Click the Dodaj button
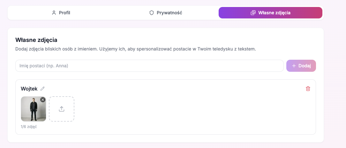The image size is (346, 148). 301,66
